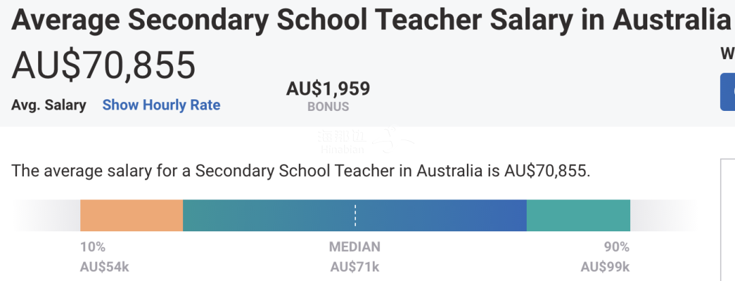
Task: Click the BONUS label
Action: coord(328,107)
